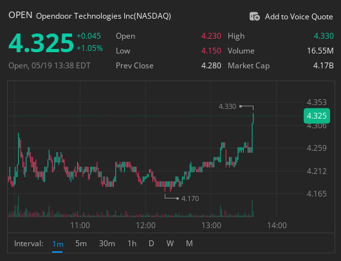
Task: Switch to the 30m interval
Action: (x=107, y=244)
